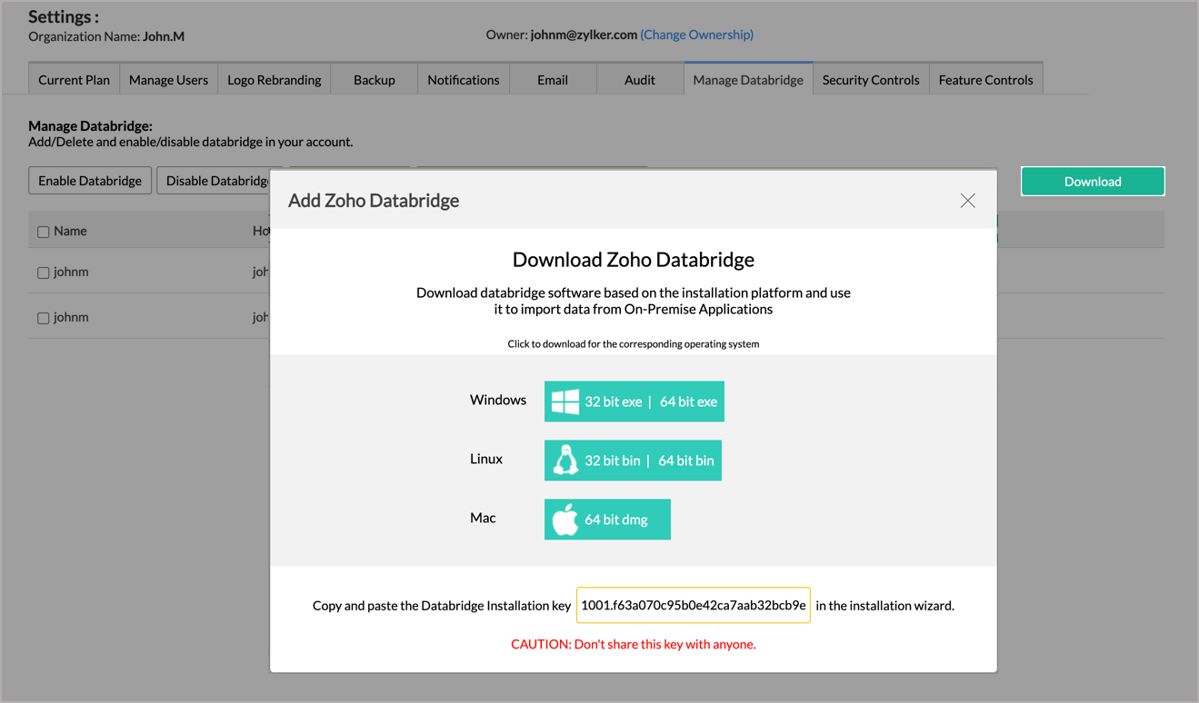Check the second johnm row checkbox
The width and height of the screenshot is (1199, 703).
43,318
